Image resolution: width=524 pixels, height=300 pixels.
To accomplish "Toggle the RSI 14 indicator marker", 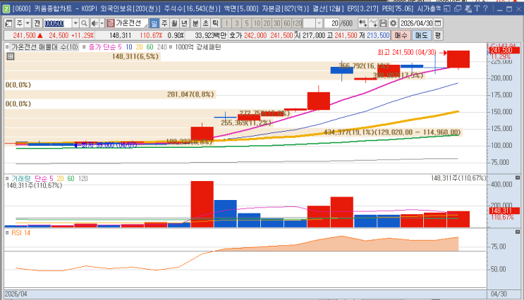I will click(x=7, y=232).
